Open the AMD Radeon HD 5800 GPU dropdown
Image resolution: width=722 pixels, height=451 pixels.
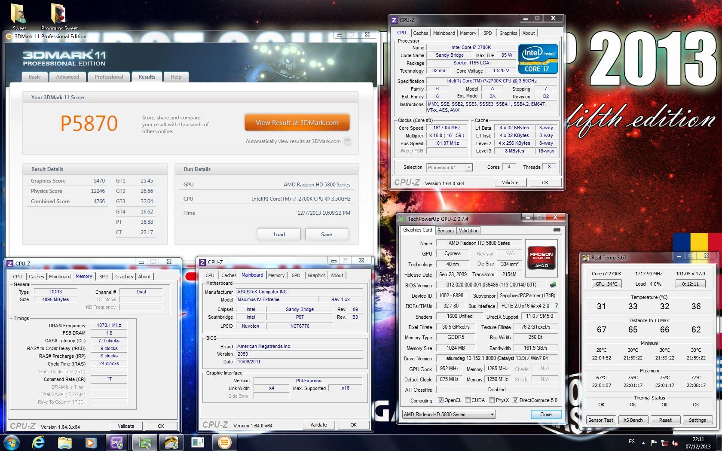click(449, 414)
